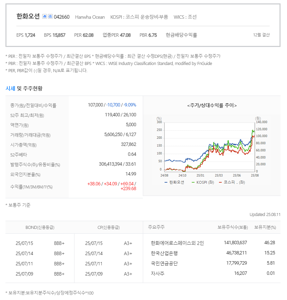Click the 25/08 x-axis label on chart
287x300 pixels.
tap(255, 176)
